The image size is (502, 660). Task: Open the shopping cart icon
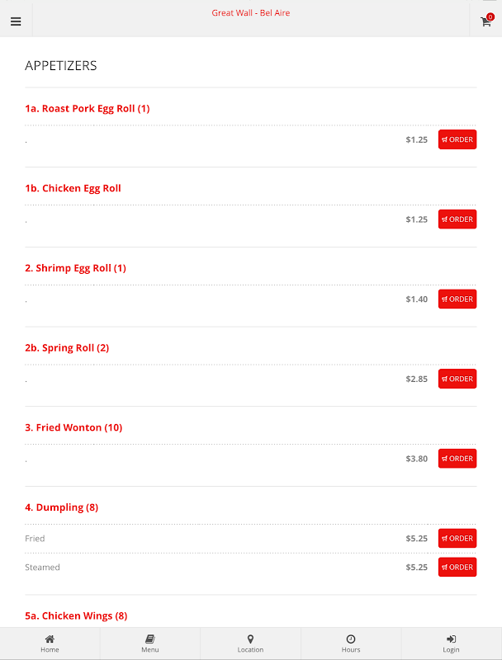(x=485, y=21)
